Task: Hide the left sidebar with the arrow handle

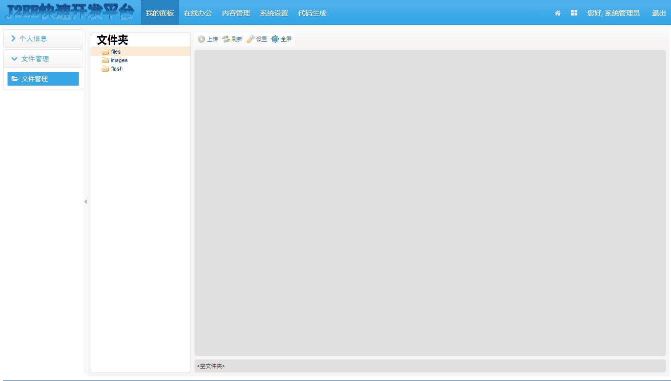Action: pos(85,202)
